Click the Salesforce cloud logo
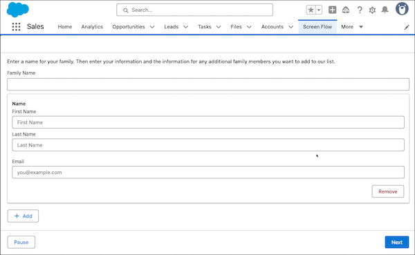415x255 pixels. click(18, 10)
